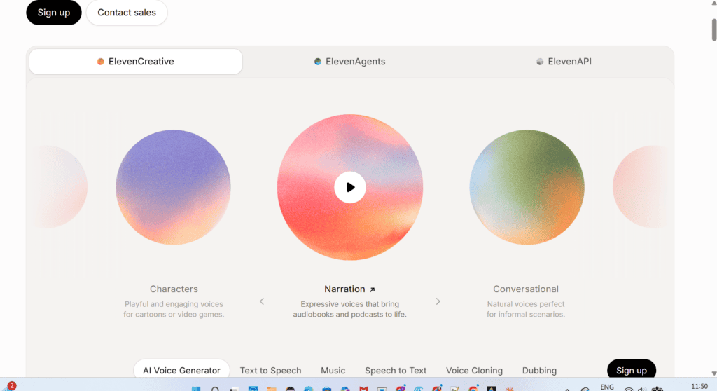The height and width of the screenshot is (391, 717).
Task: Click "Expressive voices that bring" description text
Action: point(350,304)
